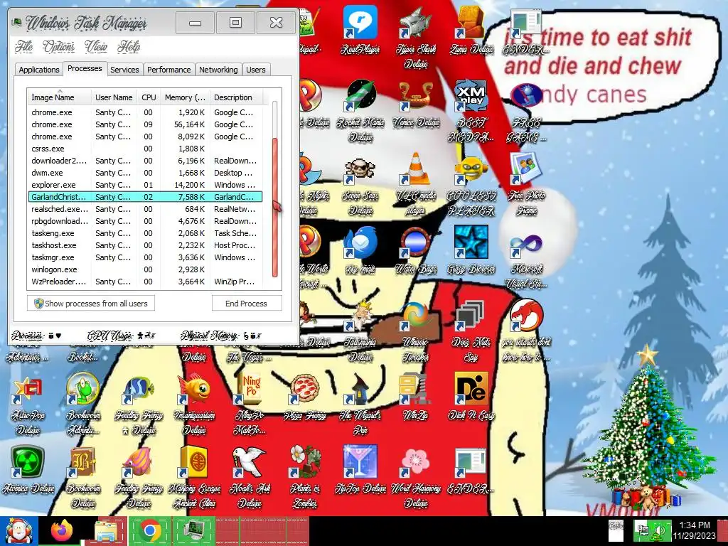Screen dimensions: 728x546
Task: Sort by the Description column header
Action: tap(236, 97)
